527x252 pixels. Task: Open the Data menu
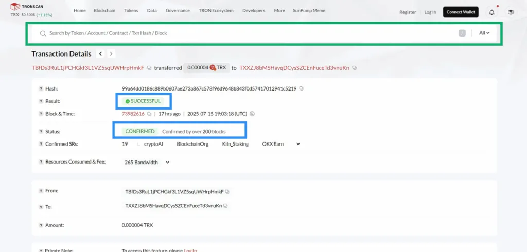152,10
